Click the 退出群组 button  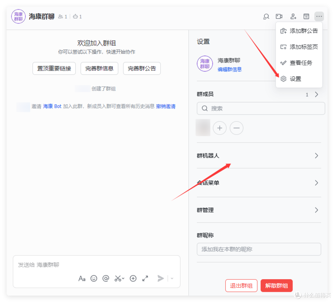[241, 285]
